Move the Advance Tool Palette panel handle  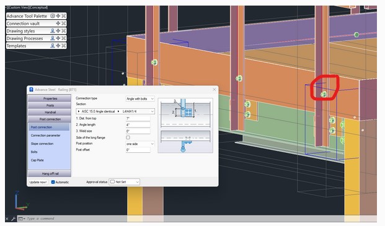tap(58, 16)
